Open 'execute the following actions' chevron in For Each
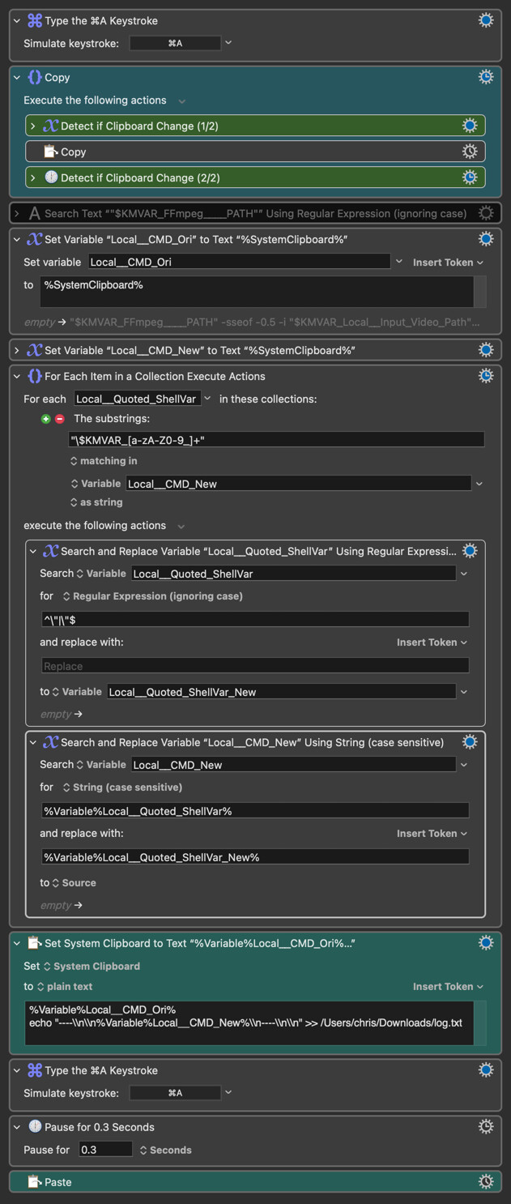This screenshot has width=511, height=1204. point(182,526)
